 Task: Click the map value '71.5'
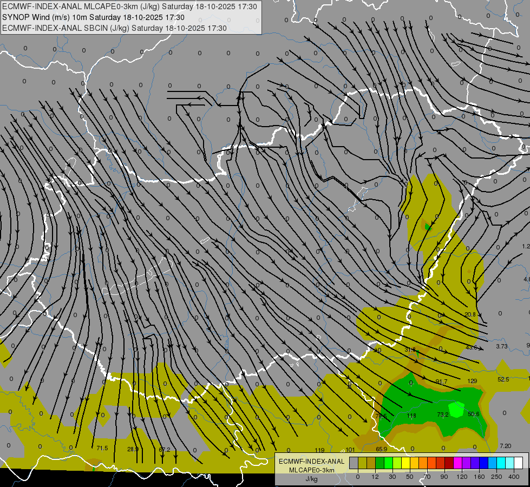102,448
